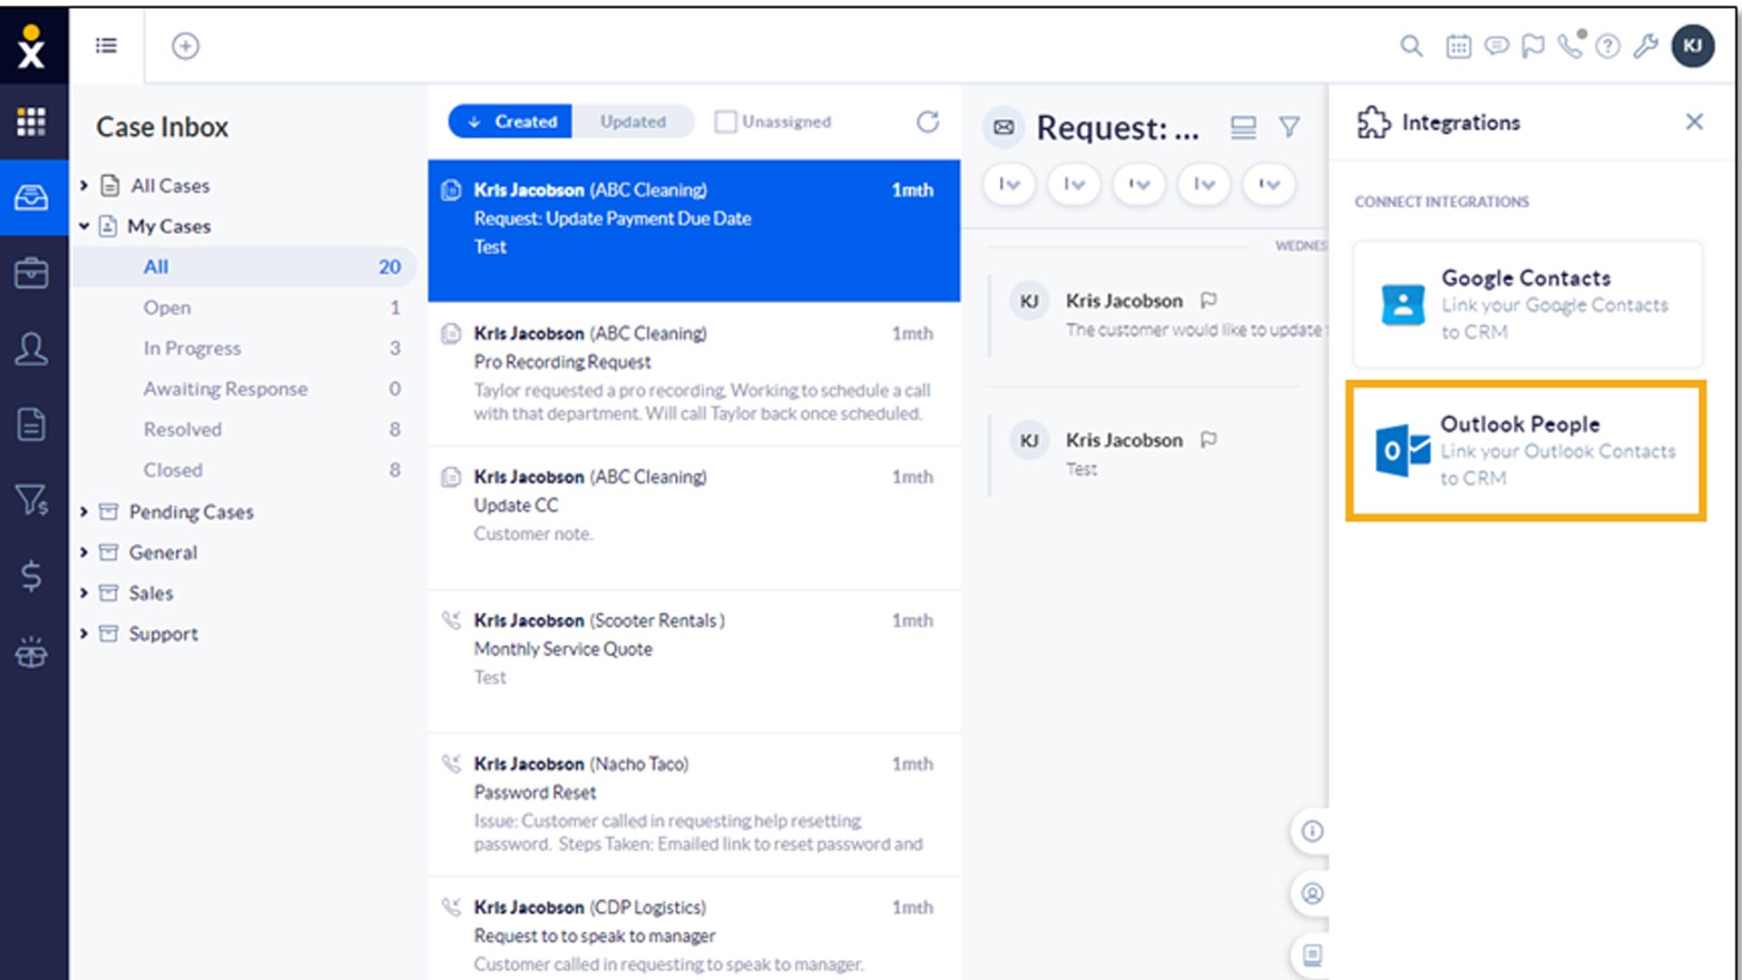This screenshot has height=980, width=1742.
Task: Click the filter funnel icon in case header
Action: pyautogui.click(x=1289, y=127)
